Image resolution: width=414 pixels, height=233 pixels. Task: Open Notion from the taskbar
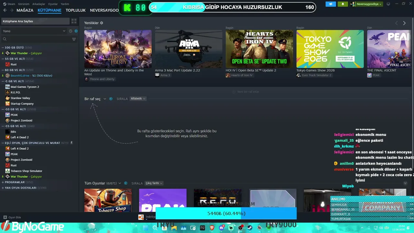(x=202, y=228)
